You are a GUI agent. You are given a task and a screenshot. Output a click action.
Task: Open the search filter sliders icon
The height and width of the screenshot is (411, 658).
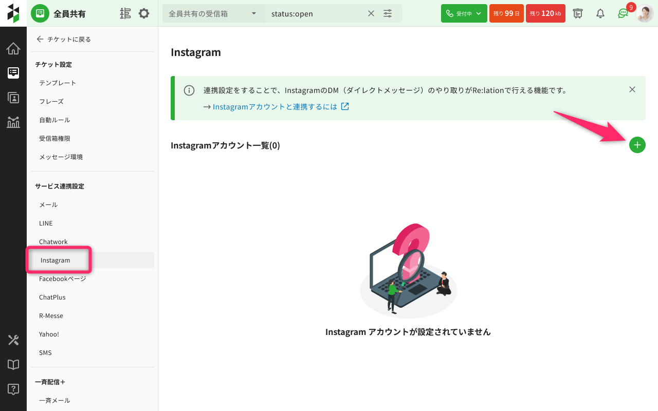coord(388,13)
